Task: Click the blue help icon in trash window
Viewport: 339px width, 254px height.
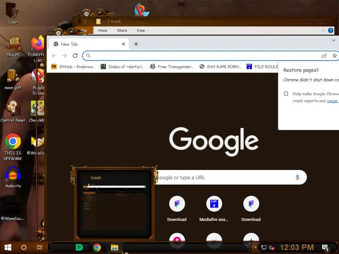Action: [x=331, y=30]
